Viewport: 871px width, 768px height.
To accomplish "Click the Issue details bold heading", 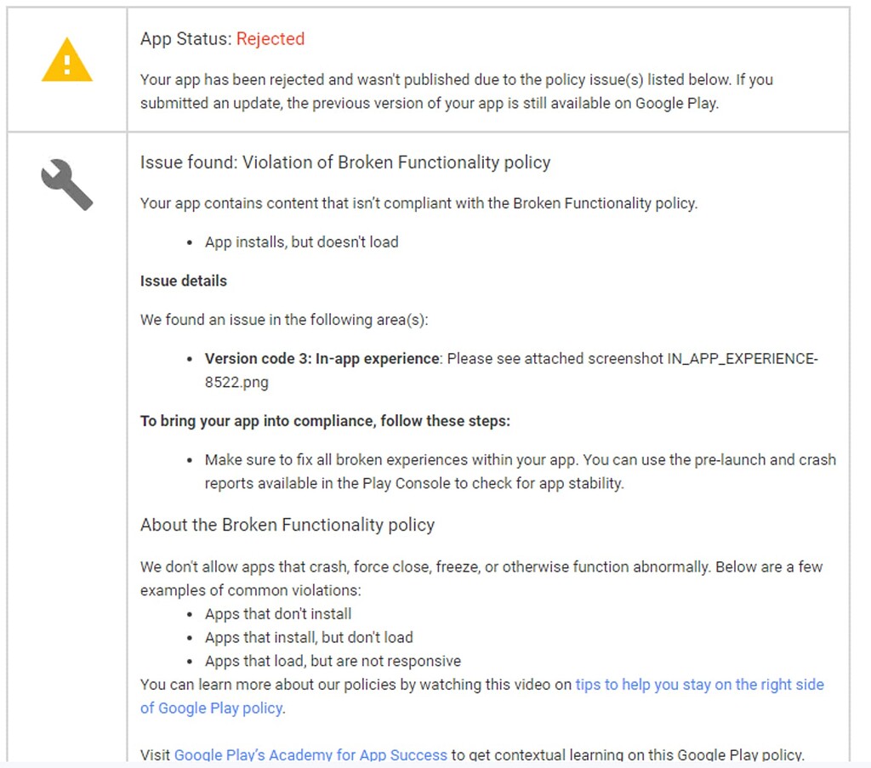I will 184,281.
